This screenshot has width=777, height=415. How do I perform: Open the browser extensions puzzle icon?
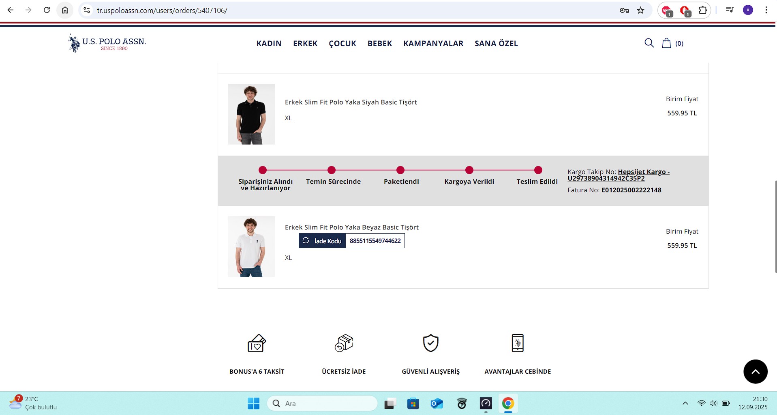(x=703, y=11)
